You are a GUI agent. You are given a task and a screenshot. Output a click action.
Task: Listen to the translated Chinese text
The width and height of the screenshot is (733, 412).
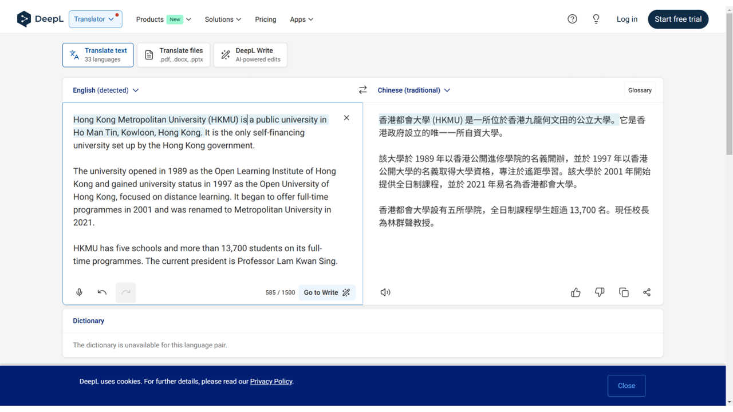(385, 292)
